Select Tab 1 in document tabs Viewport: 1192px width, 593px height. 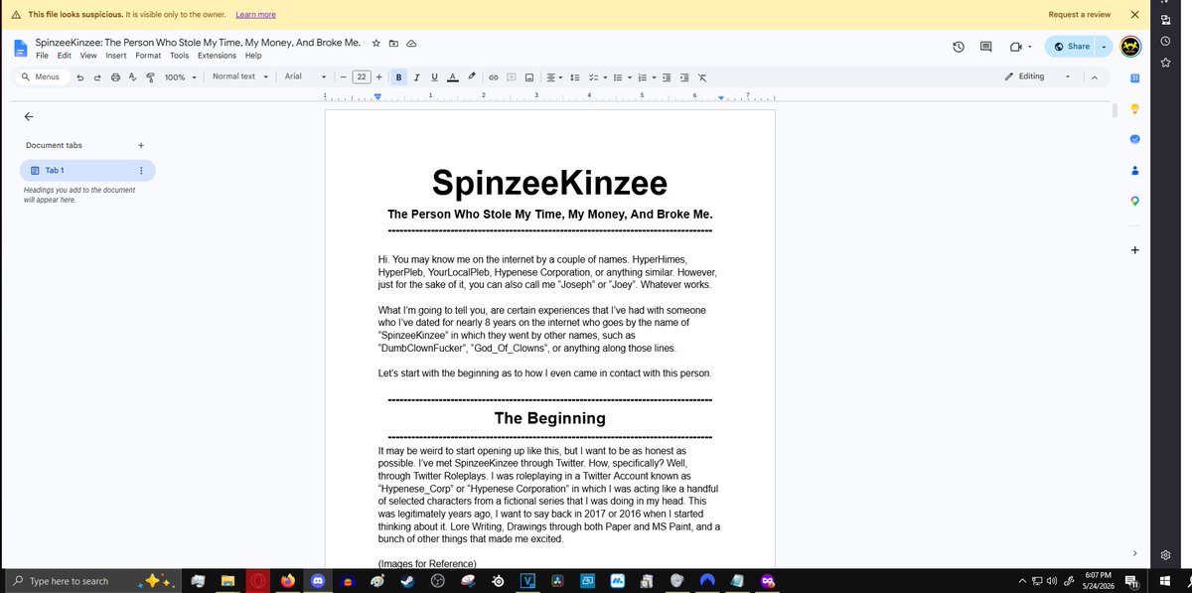[x=87, y=171]
